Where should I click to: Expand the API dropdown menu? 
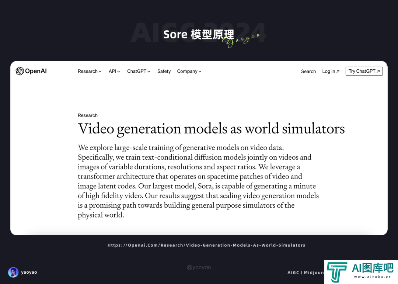click(x=114, y=72)
